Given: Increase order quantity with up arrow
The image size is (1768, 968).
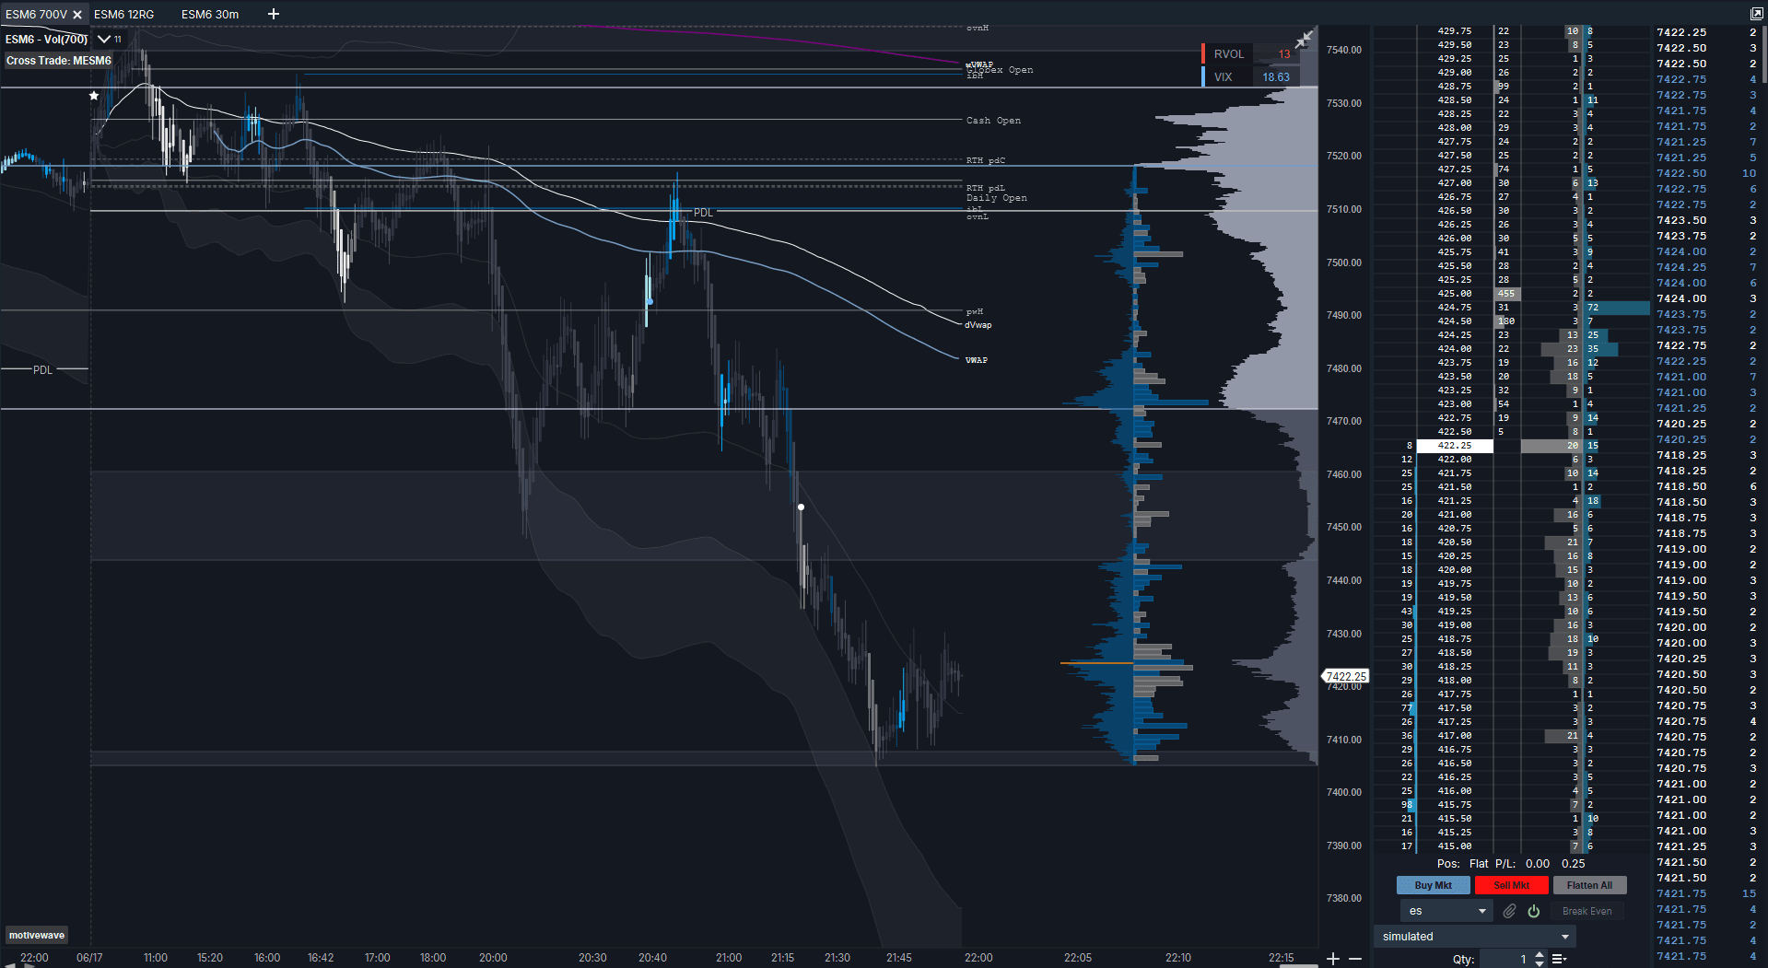Looking at the screenshot, I should tap(1539, 954).
